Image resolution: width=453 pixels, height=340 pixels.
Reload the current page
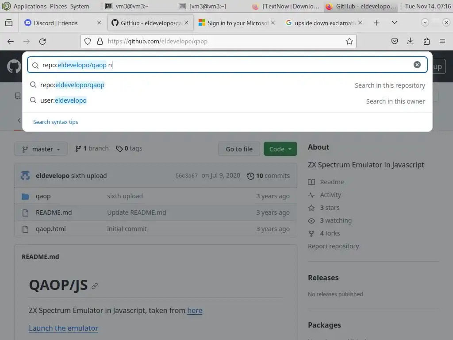pos(42,41)
